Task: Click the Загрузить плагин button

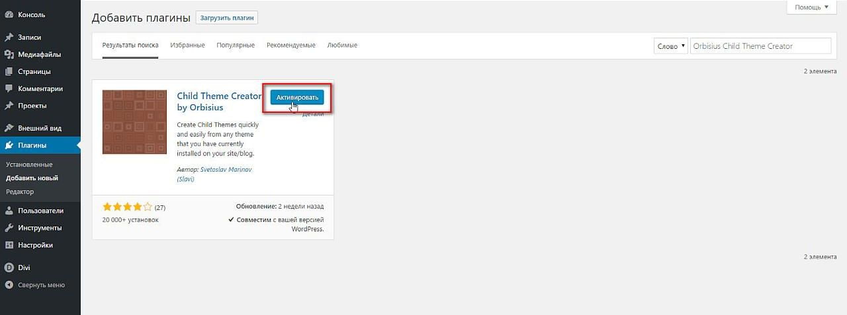Action: [x=227, y=18]
